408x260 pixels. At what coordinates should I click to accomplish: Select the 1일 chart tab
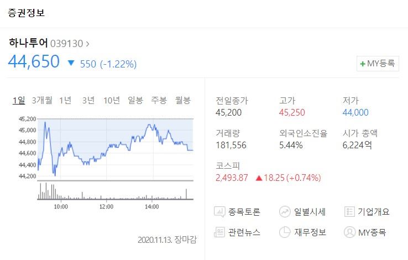[x=19, y=100]
